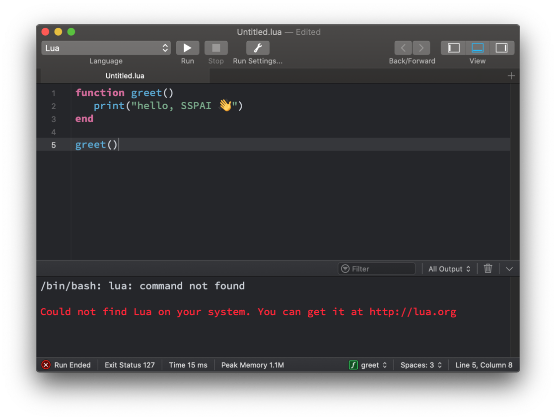This screenshot has width=556, height=420.
Task: Run the Lua script
Action: point(187,48)
